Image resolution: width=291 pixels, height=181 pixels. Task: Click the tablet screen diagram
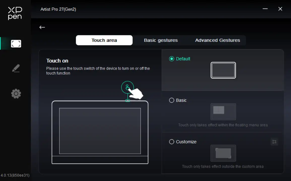pyautogui.click(x=100, y=131)
